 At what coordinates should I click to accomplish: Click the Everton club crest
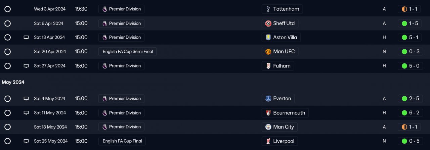(268, 99)
